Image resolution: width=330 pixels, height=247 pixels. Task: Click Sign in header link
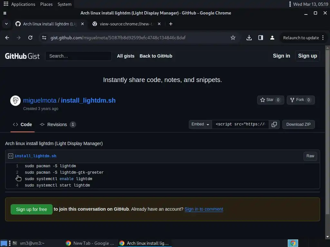(281, 56)
